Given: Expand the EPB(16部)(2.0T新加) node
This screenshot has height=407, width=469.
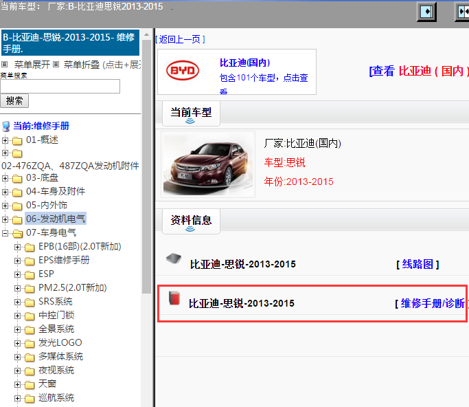Looking at the screenshot, I should coord(17,247).
